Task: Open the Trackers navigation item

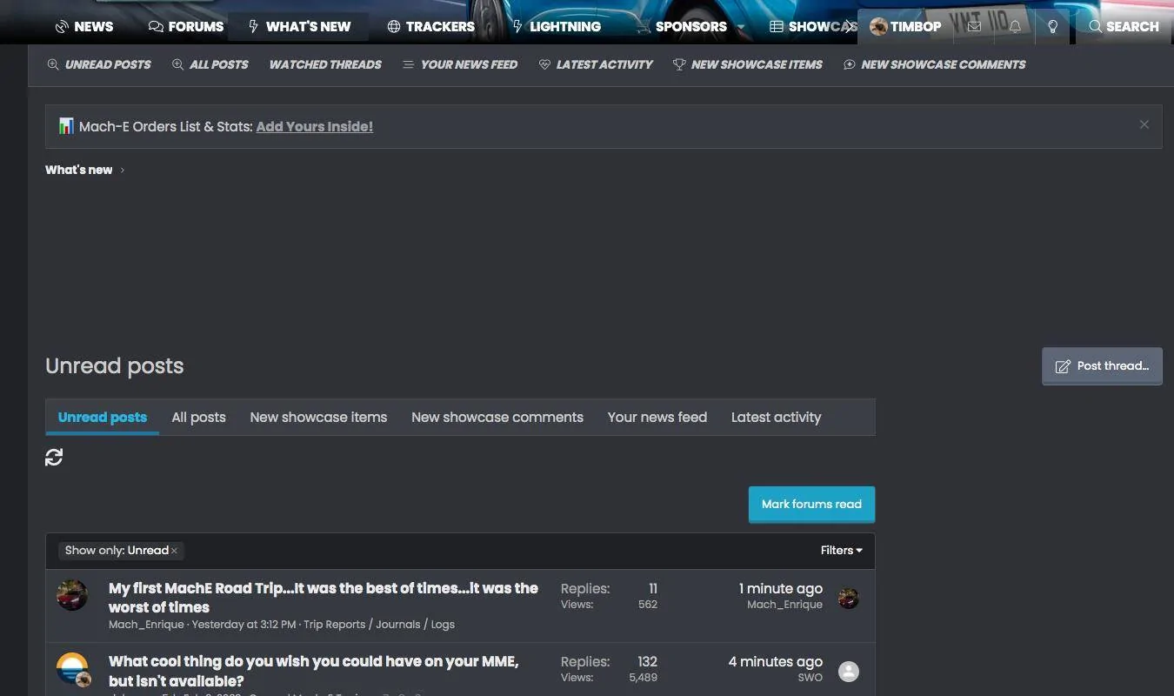Action: (430, 26)
